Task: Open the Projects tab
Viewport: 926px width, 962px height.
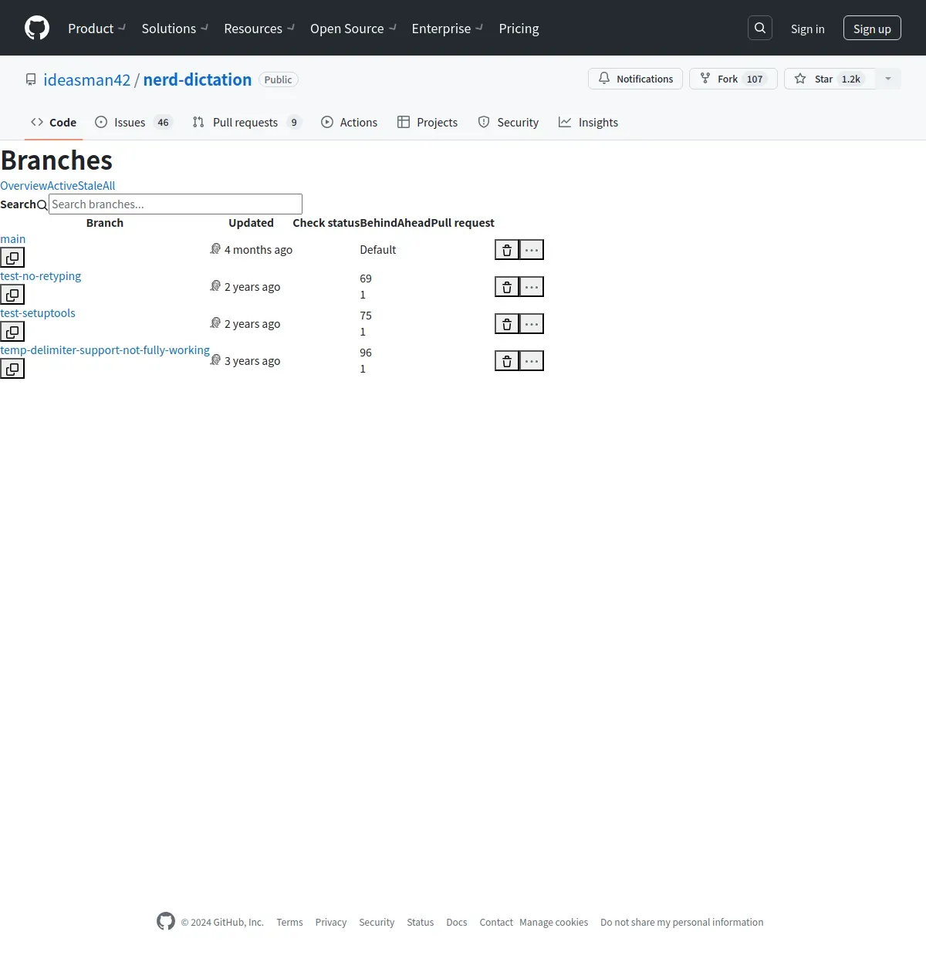Action: click(x=428, y=122)
